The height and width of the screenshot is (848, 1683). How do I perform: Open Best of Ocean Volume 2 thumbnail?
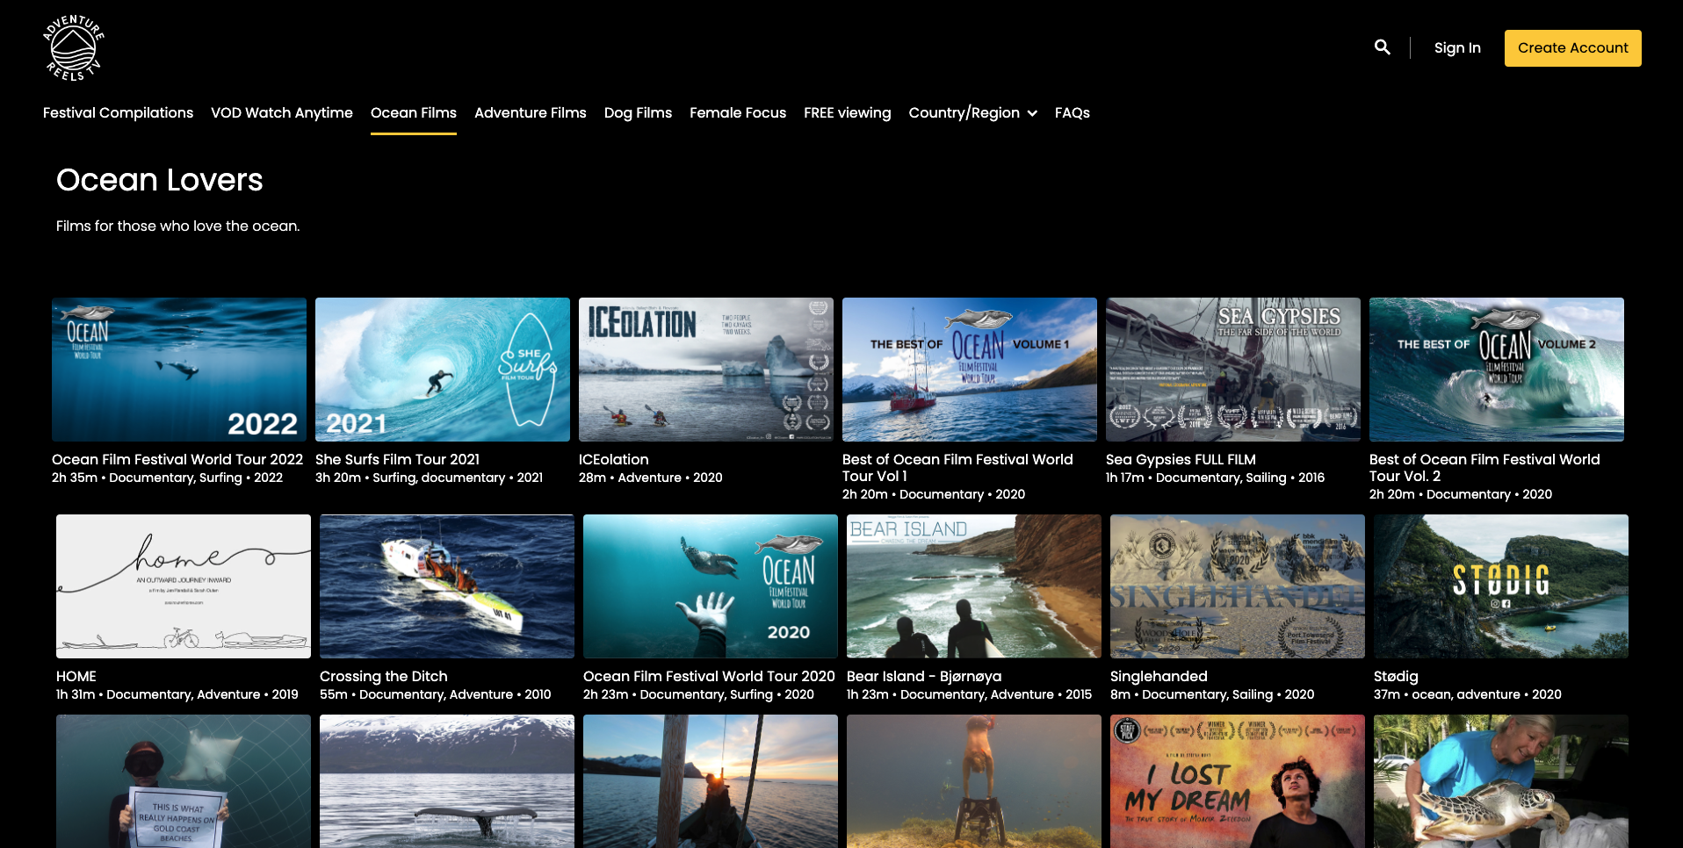tap(1497, 370)
